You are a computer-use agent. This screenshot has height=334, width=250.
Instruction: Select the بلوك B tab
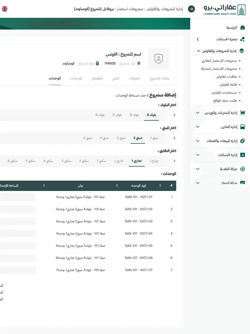coord(134,115)
